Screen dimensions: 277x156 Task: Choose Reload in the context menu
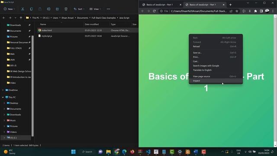tap(216, 46)
